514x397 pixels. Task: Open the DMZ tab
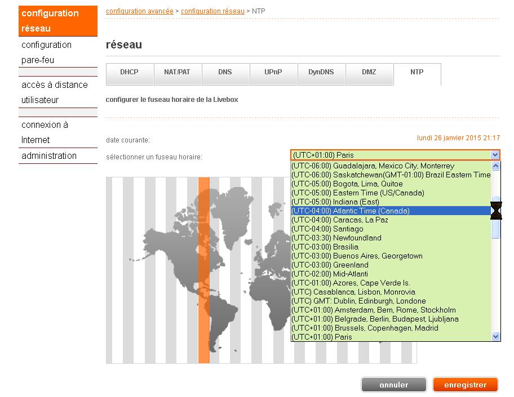pos(369,73)
